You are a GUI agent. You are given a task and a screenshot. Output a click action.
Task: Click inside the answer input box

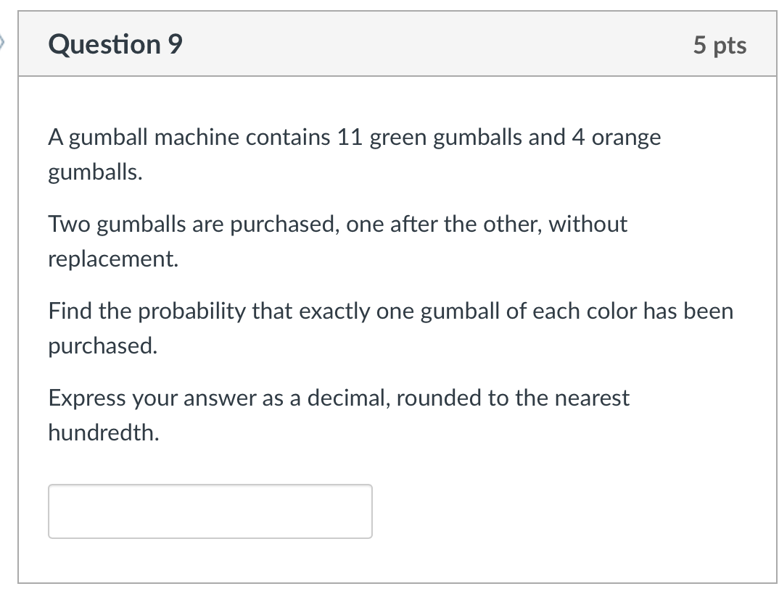point(209,511)
